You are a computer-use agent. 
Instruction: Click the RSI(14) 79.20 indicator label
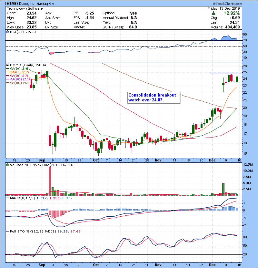(23, 32)
